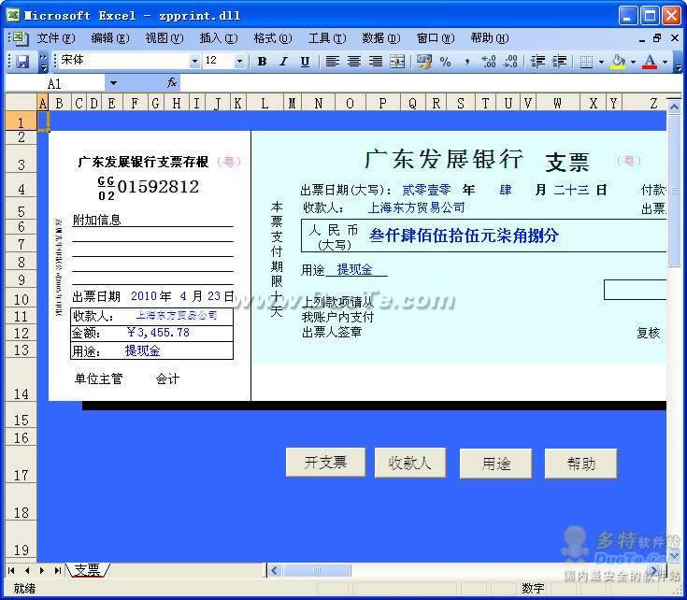
Task: Open font size dropdown 12
Action: [239, 62]
